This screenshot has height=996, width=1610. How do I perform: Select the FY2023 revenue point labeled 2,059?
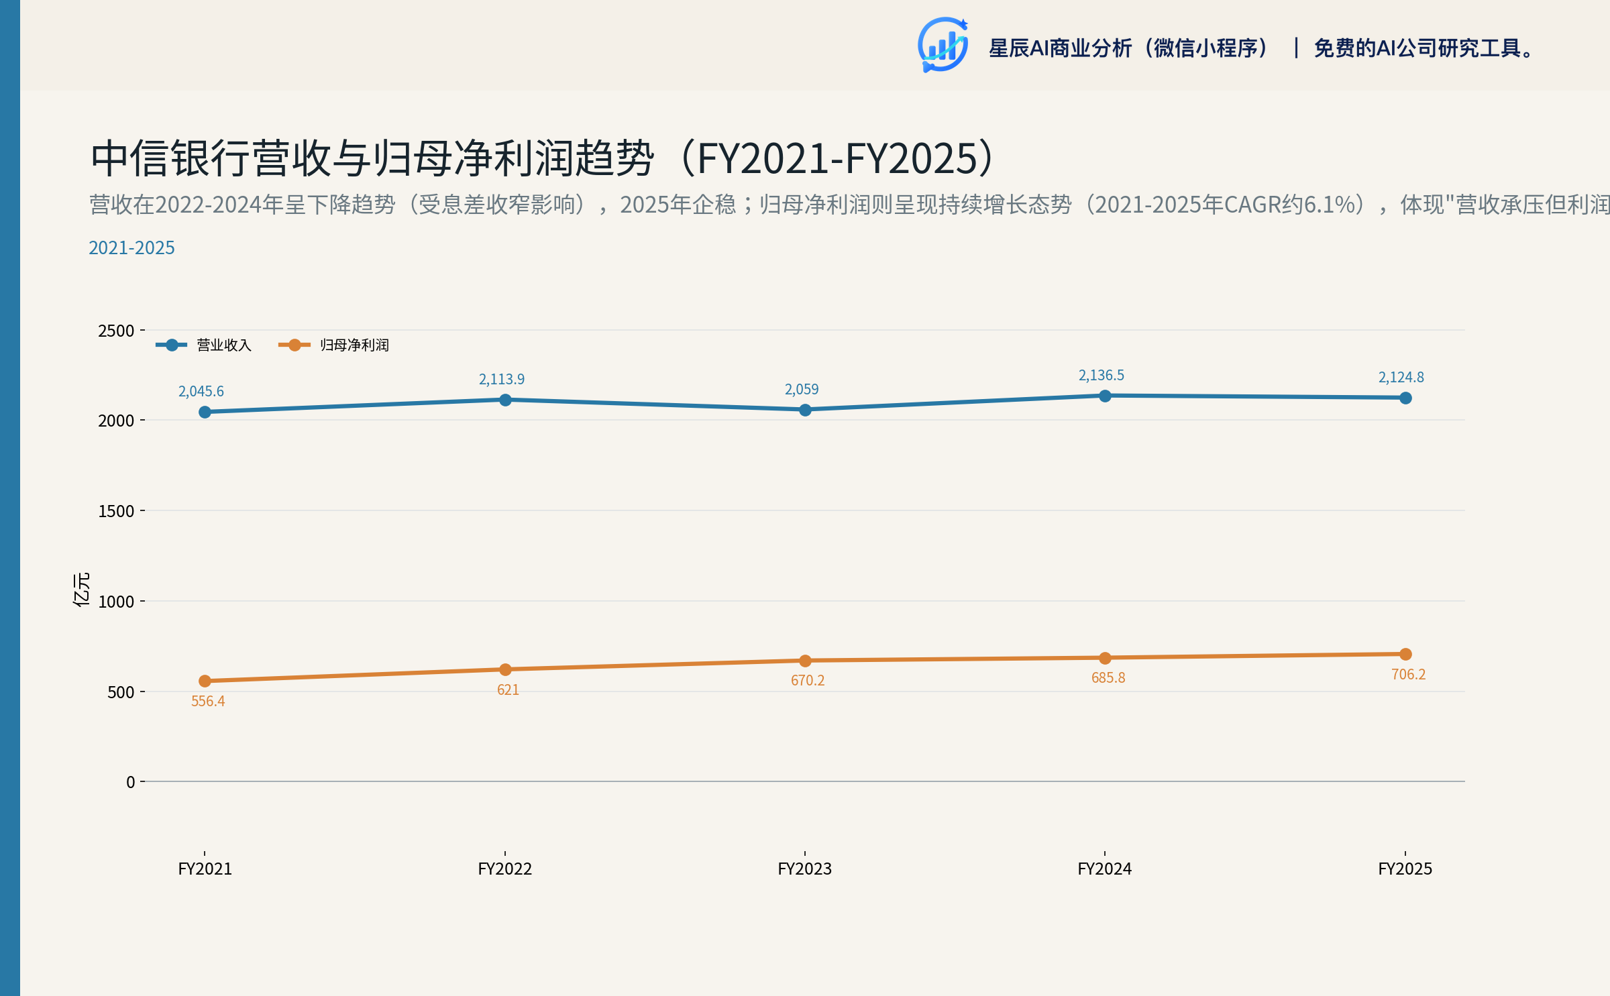click(x=805, y=410)
